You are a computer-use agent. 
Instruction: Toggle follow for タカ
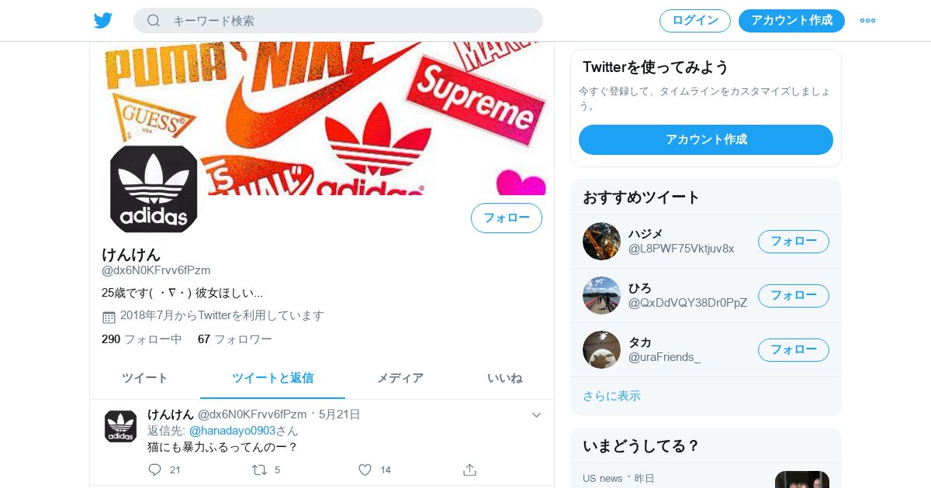click(x=794, y=349)
